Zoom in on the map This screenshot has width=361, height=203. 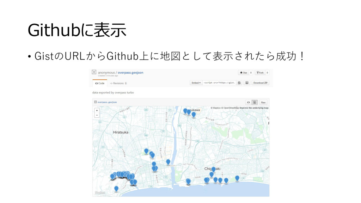click(x=97, y=110)
